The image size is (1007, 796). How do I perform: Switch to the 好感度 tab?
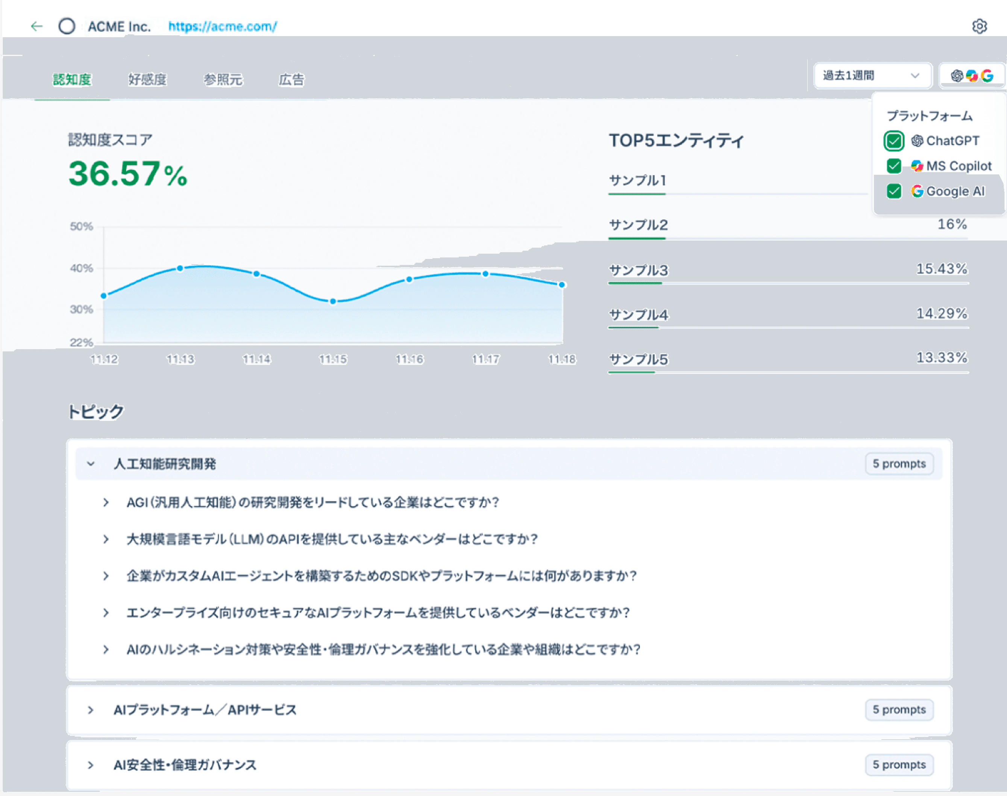(147, 80)
